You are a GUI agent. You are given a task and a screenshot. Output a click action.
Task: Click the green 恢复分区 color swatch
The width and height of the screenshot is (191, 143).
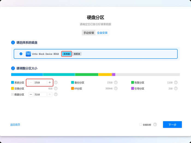pyautogui.click(x=133, y=82)
